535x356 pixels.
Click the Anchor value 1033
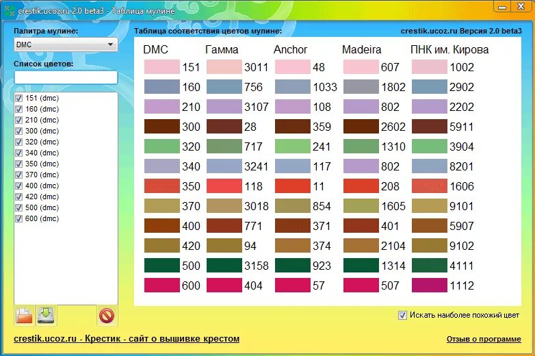pyautogui.click(x=325, y=87)
